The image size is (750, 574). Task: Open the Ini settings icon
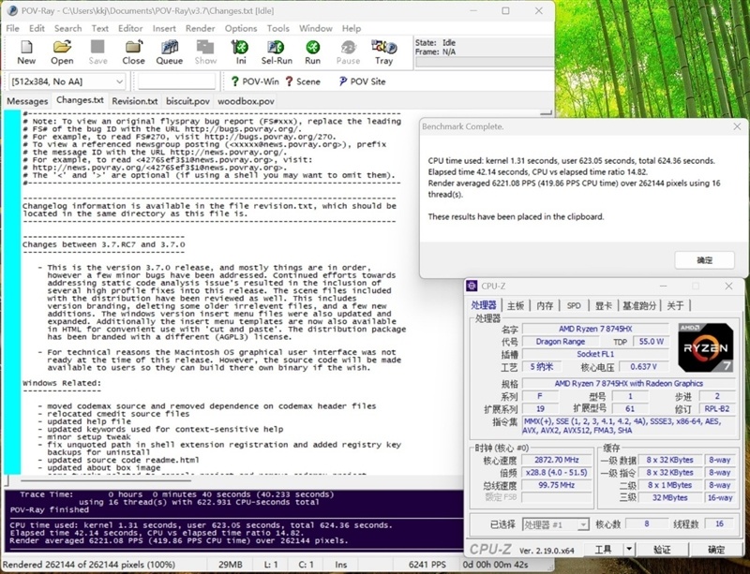click(x=241, y=47)
